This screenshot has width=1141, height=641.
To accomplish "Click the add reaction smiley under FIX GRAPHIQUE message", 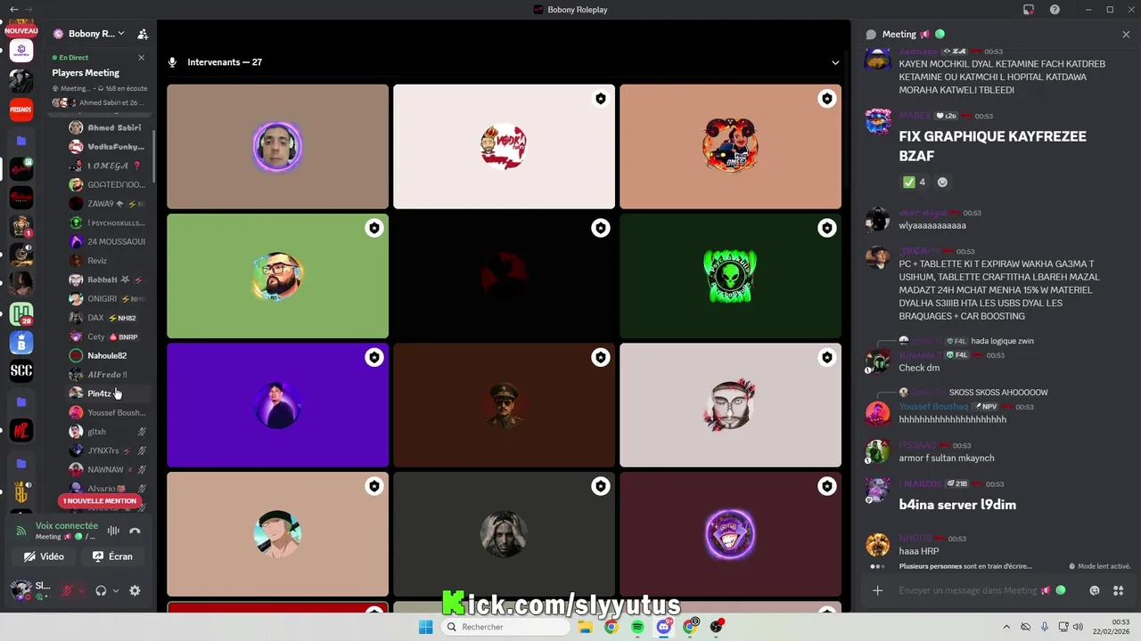I will tap(942, 182).
